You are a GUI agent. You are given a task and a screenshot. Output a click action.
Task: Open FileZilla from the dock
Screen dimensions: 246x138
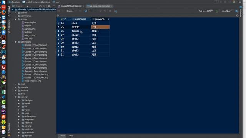pos(3,67)
